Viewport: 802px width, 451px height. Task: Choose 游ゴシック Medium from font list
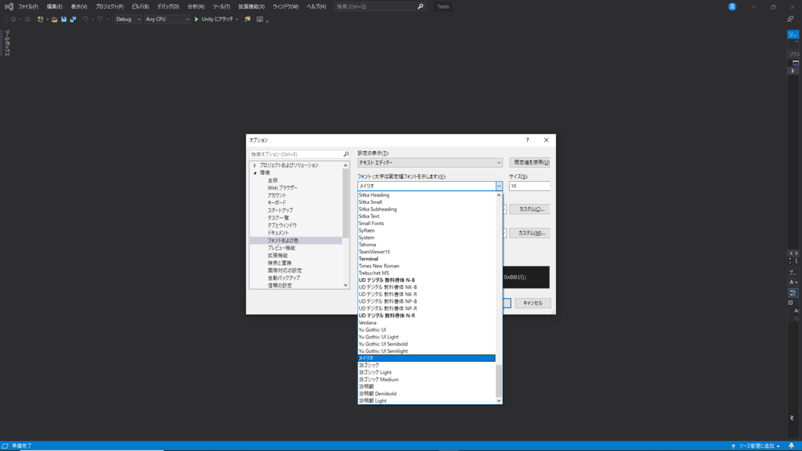pyautogui.click(x=426, y=380)
